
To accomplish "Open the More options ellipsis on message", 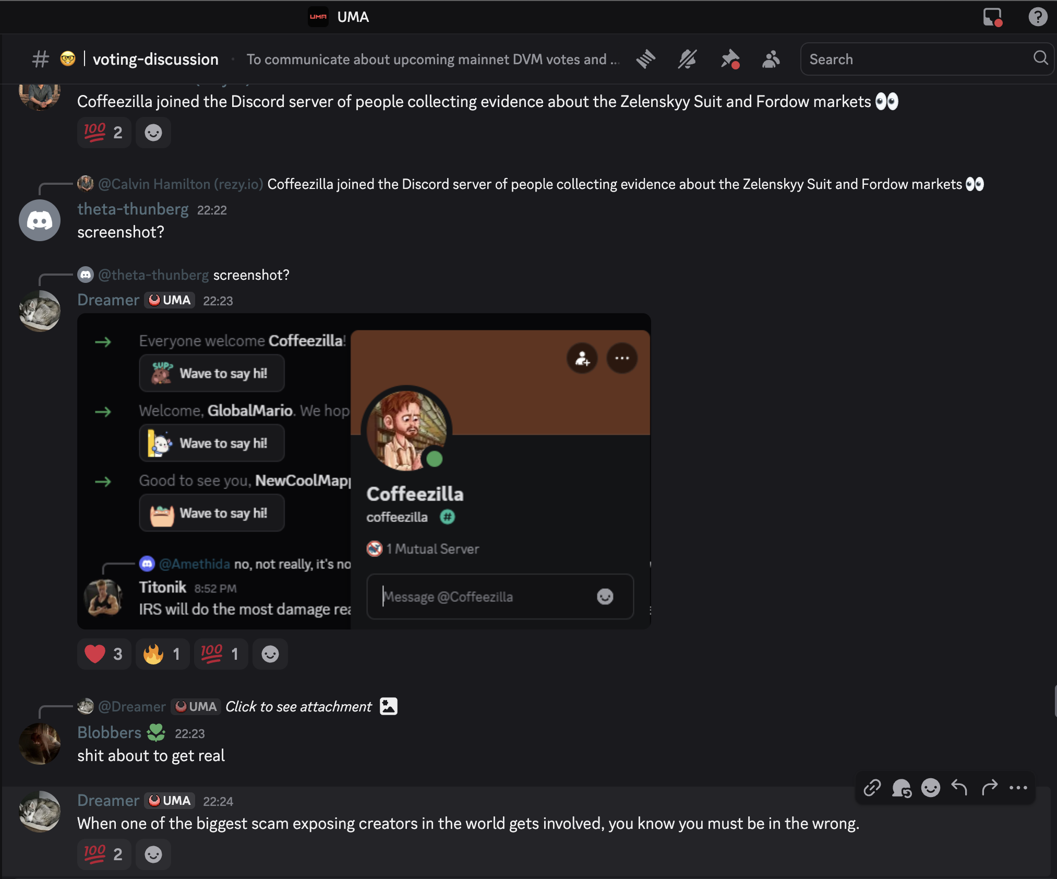I will point(1018,788).
